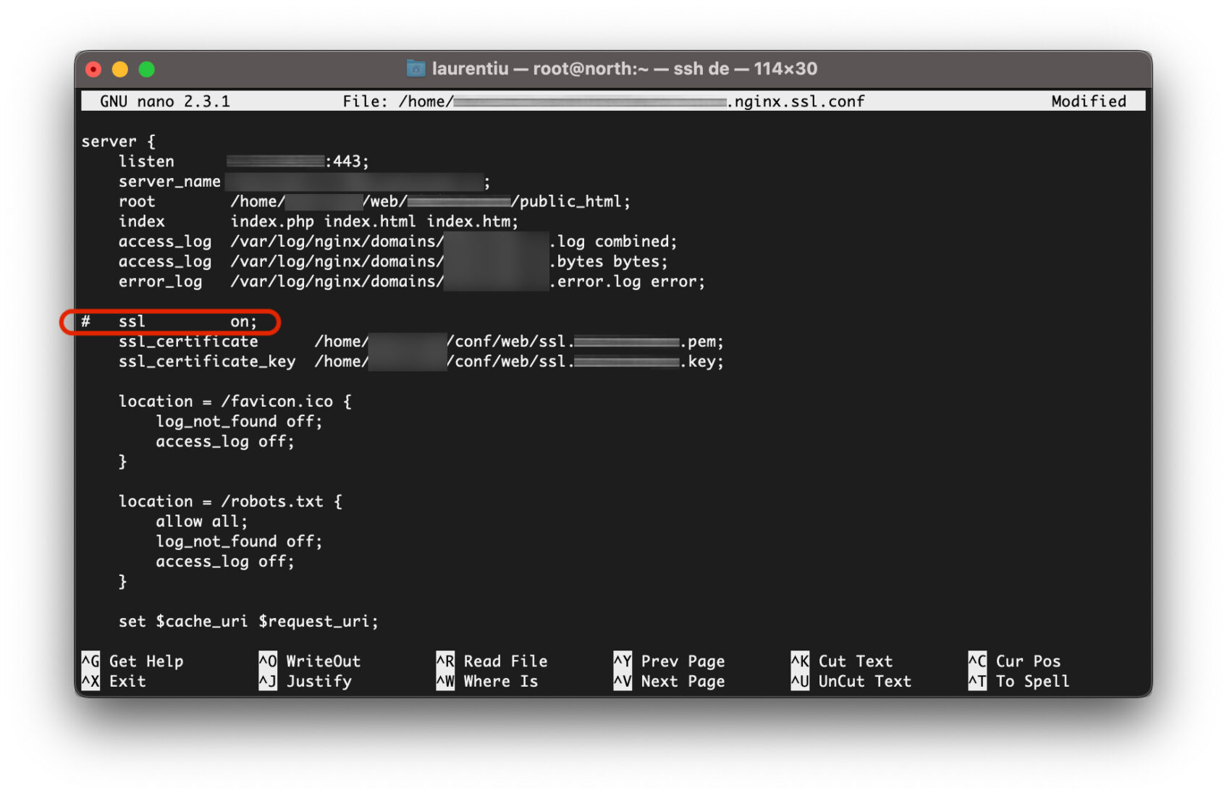Click the ^J Justify shortcut
Image resolution: width=1227 pixels, height=796 pixels.
(x=305, y=681)
